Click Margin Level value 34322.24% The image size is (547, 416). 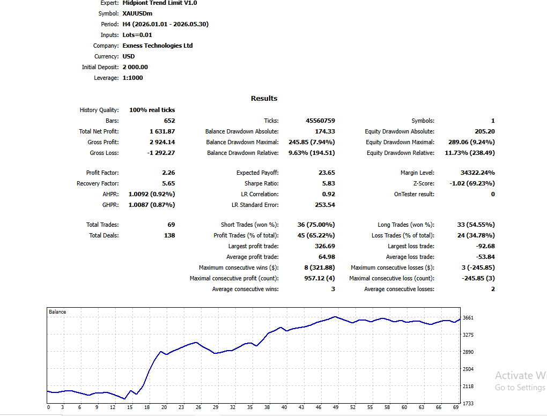tap(478, 173)
